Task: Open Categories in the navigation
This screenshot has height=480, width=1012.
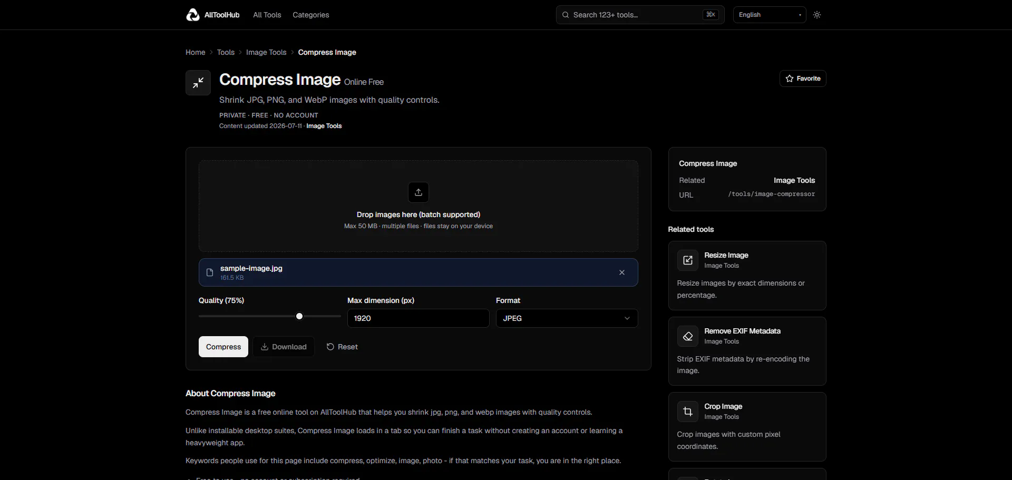Action: click(311, 15)
